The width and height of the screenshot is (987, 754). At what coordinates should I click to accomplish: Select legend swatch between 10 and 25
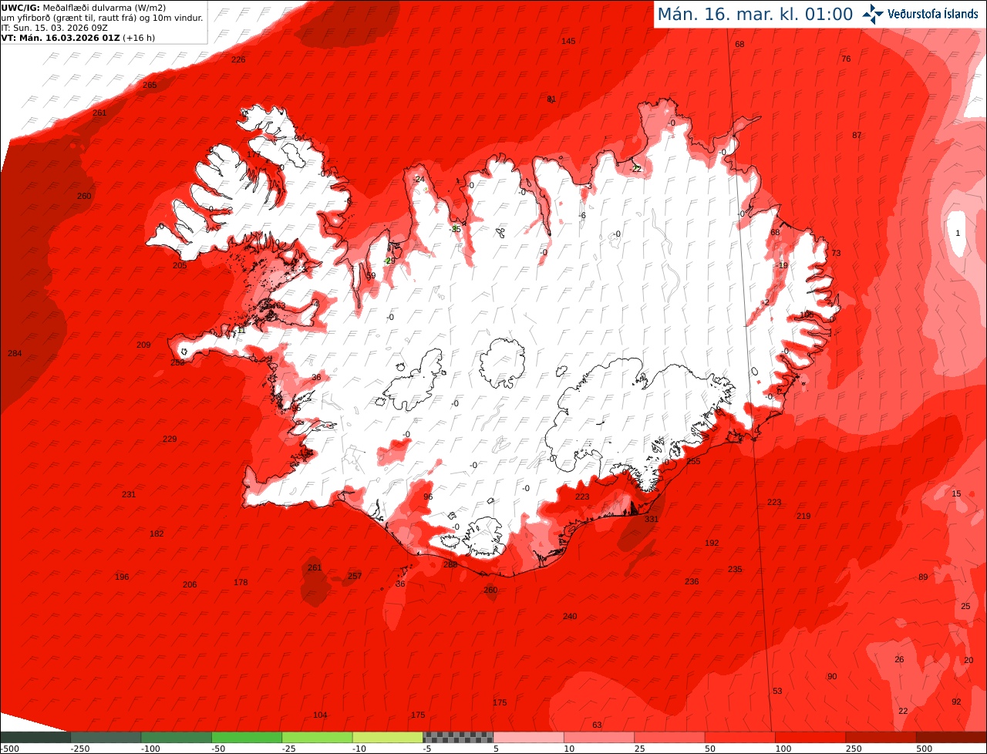[x=599, y=737]
